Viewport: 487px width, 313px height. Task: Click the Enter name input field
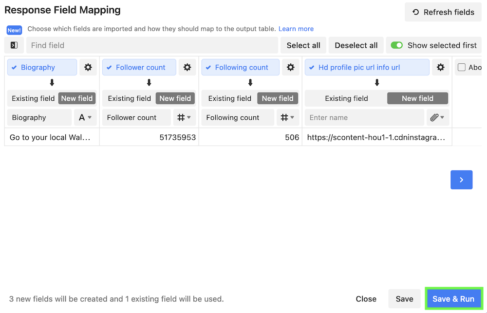pos(364,117)
